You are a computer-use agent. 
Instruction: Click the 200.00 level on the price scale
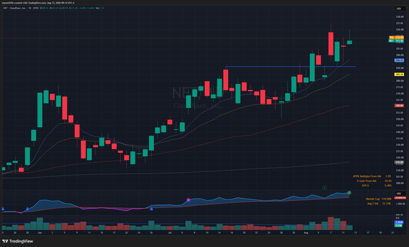(x=400, y=183)
